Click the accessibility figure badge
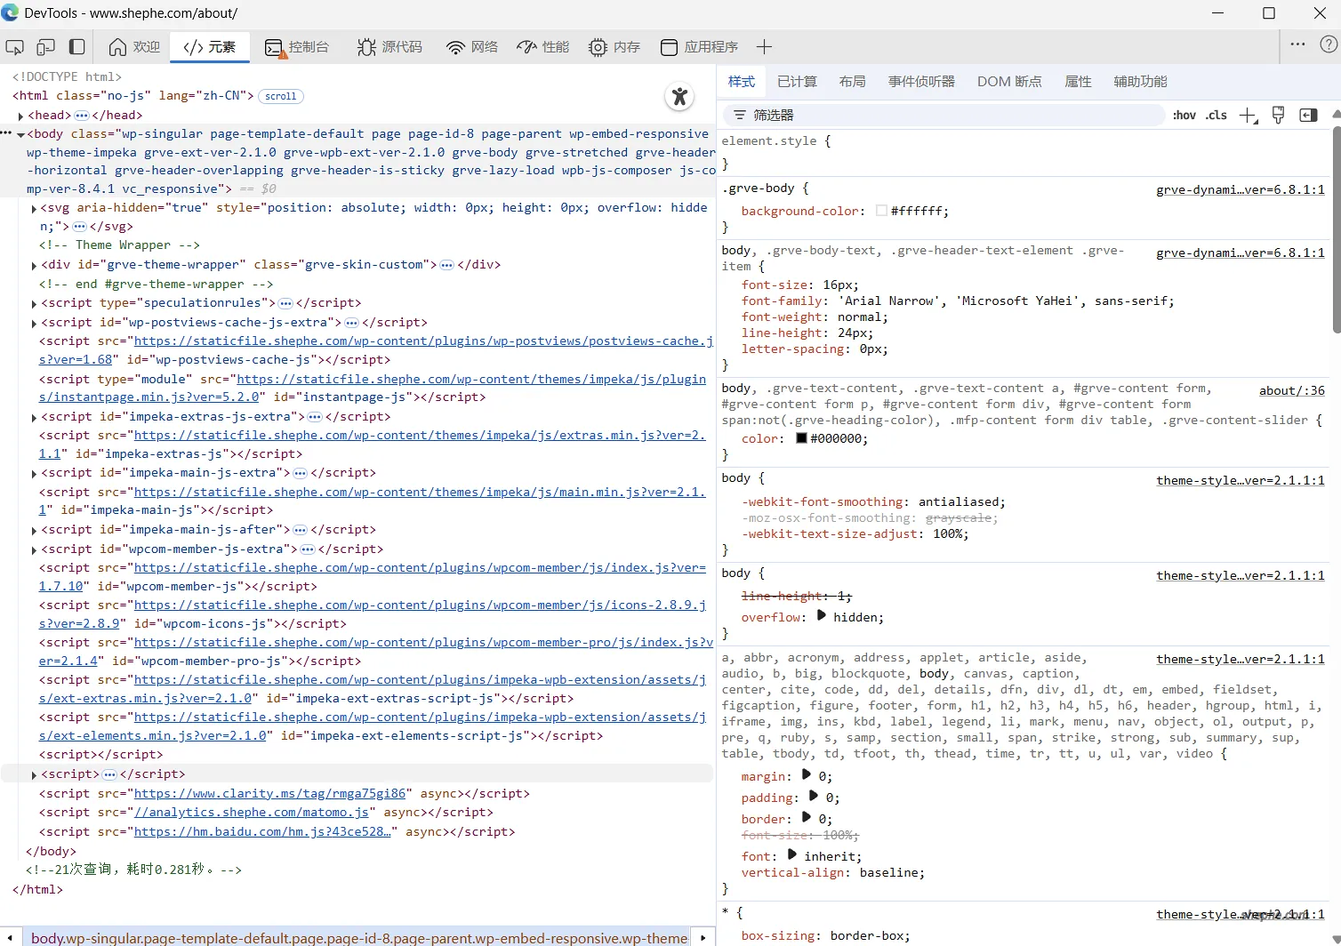This screenshot has height=946, width=1341. coord(679,96)
